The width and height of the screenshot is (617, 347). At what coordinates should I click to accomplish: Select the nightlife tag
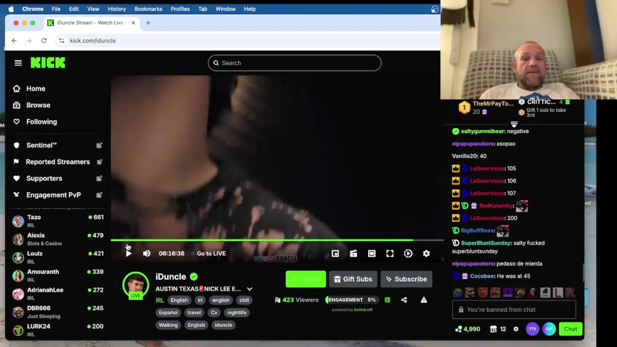tap(237, 313)
